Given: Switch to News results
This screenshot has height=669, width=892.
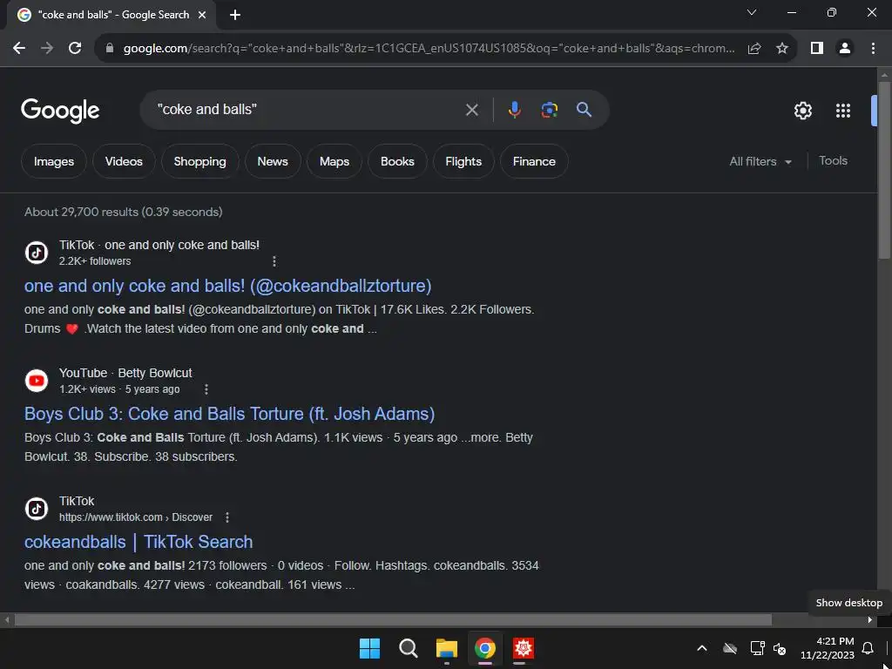Looking at the screenshot, I should [x=273, y=161].
